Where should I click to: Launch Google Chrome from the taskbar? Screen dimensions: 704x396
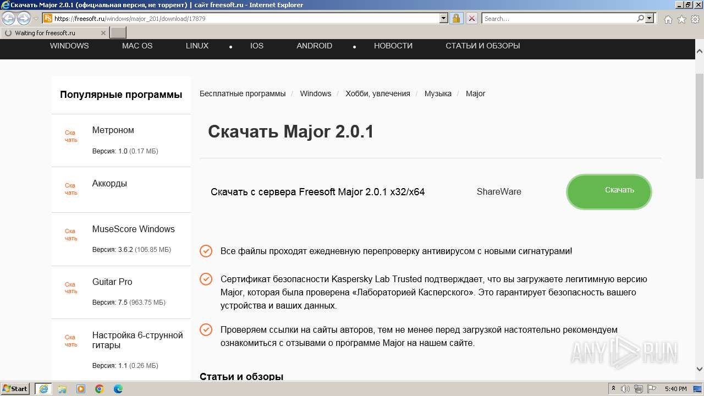coord(100,389)
